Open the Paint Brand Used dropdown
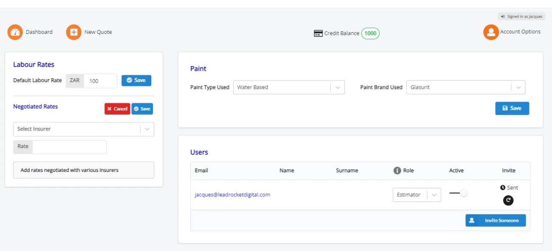This screenshot has height=251, width=552. [x=466, y=87]
